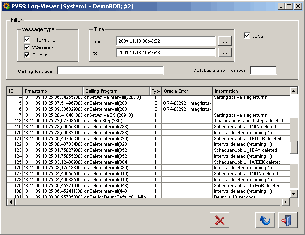This screenshot has width=305, height=235.
Task: Sort by the Timestamp column header
Action: 52,91
